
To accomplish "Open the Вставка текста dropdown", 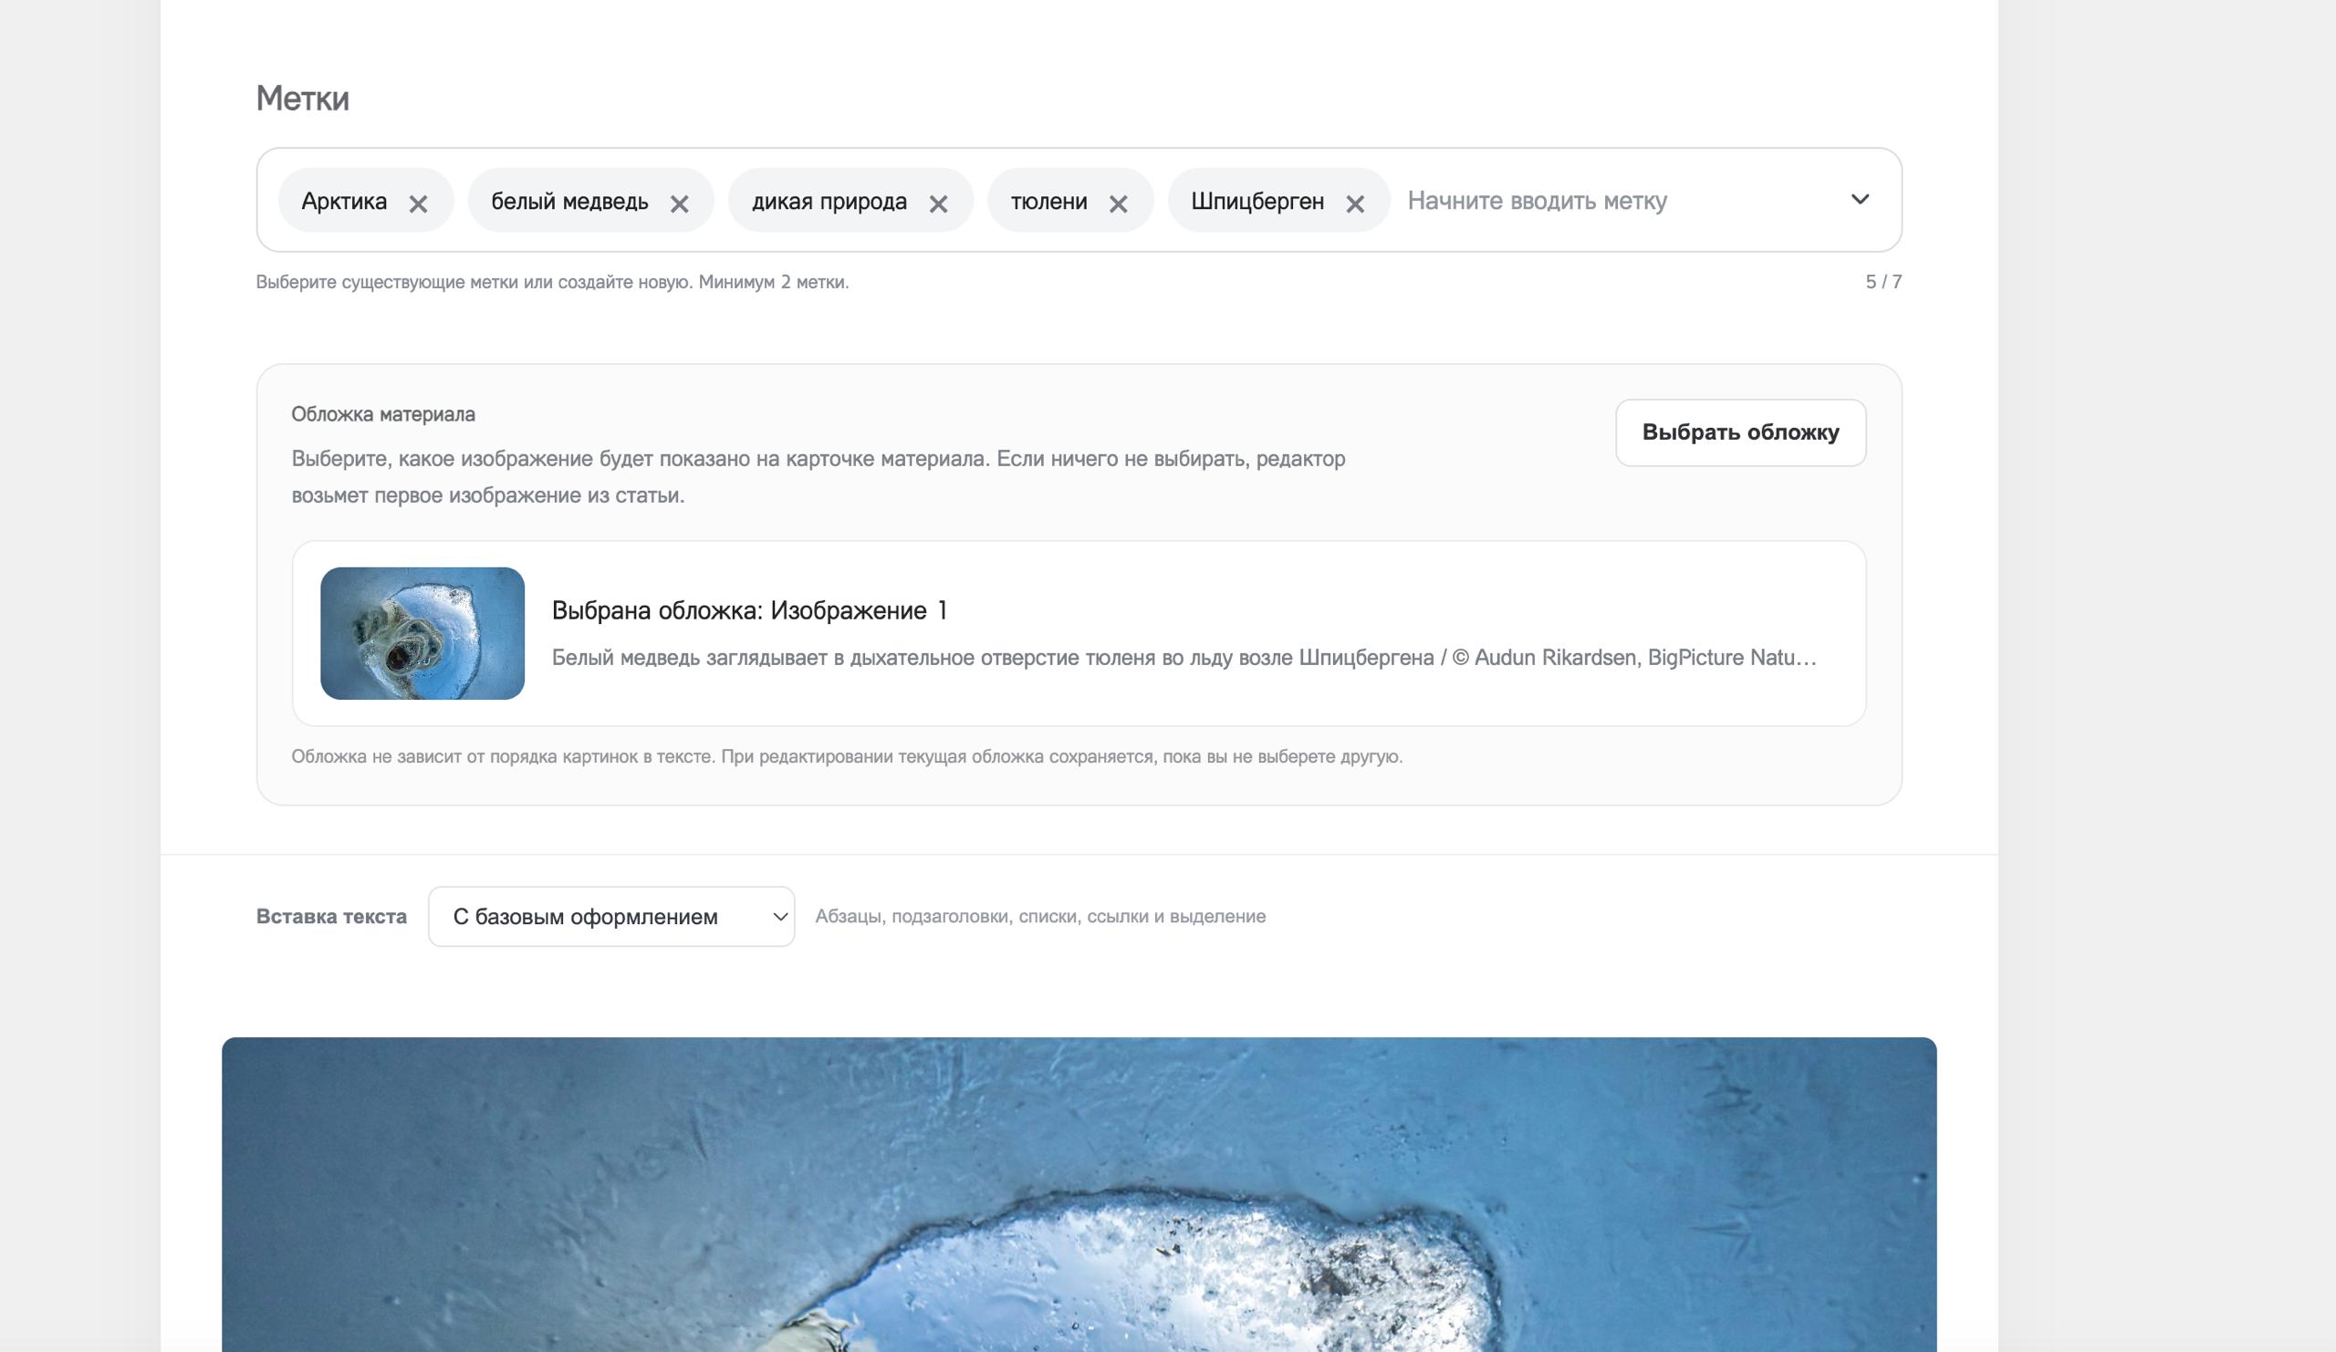I will (x=610, y=917).
